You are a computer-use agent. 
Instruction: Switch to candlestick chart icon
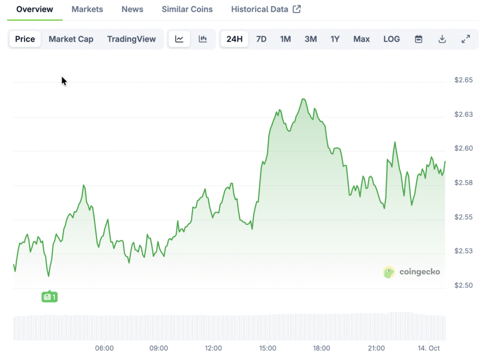[203, 39]
